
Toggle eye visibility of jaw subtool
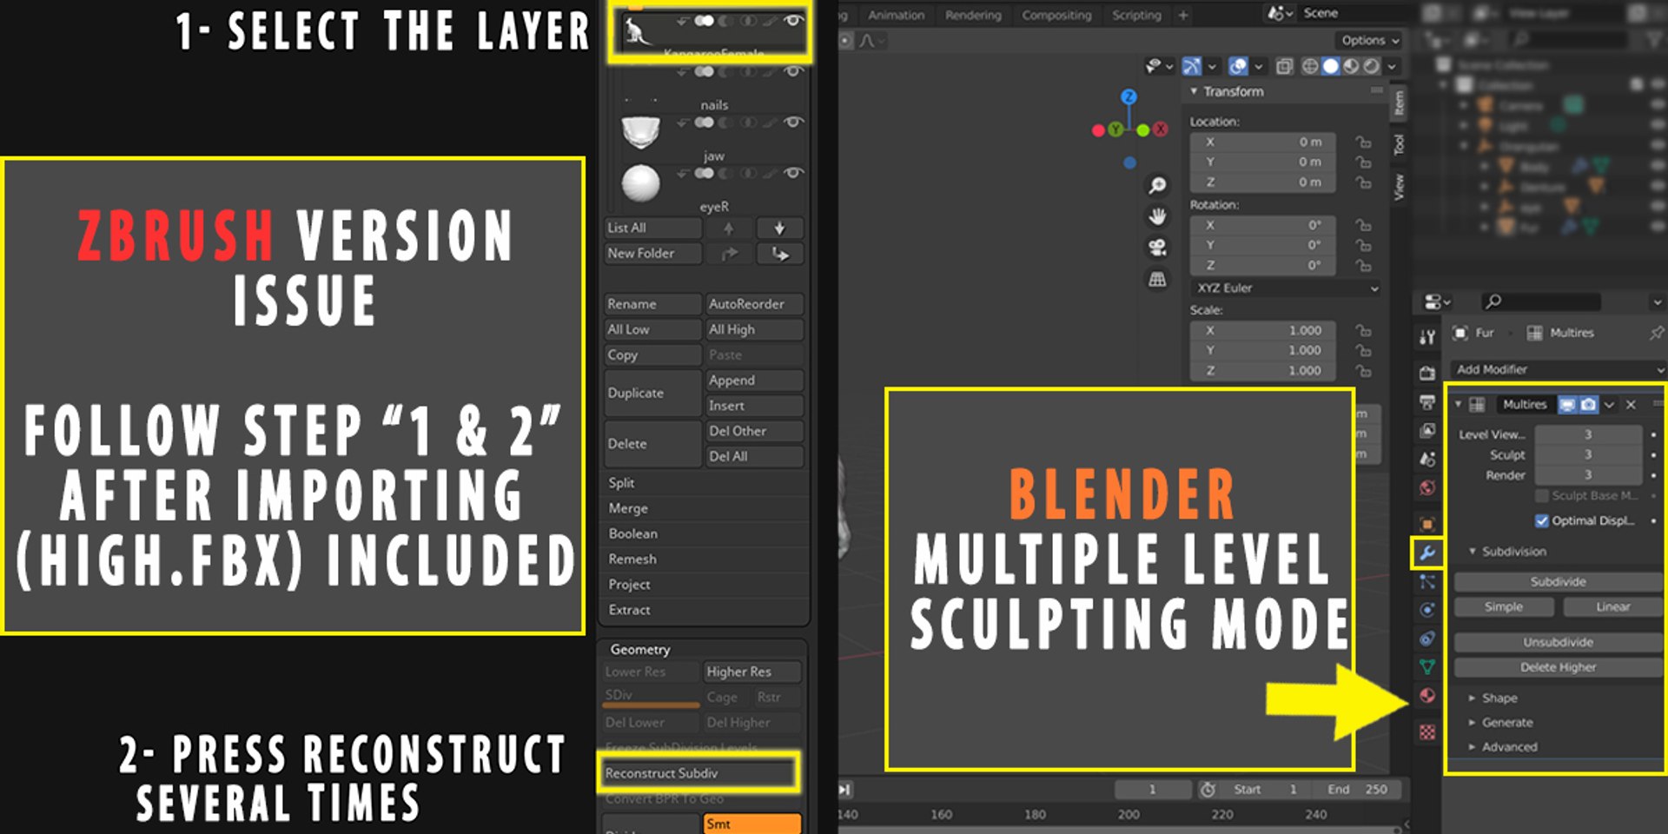[793, 122]
